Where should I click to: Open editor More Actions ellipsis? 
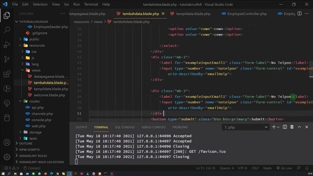307,14
